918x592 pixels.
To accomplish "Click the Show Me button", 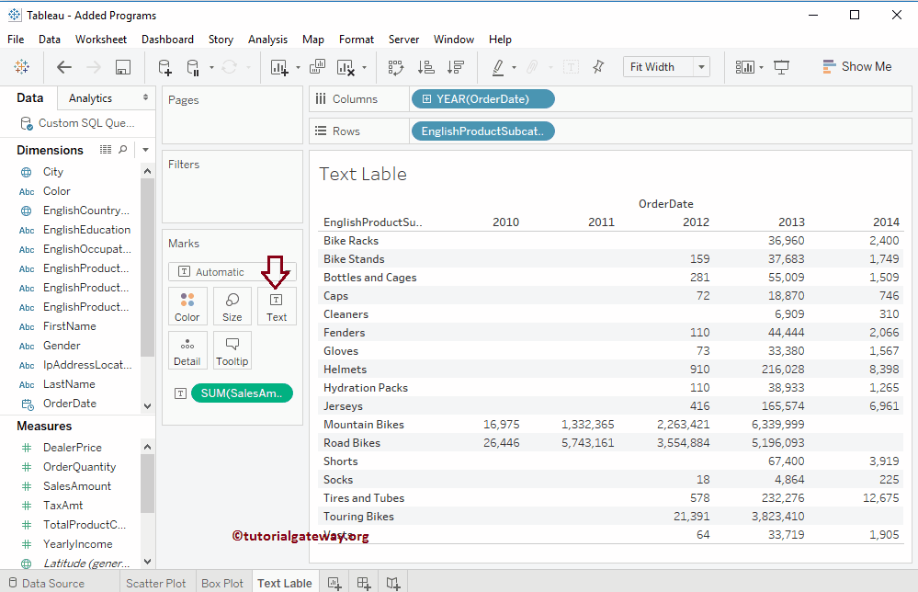I will [x=856, y=67].
